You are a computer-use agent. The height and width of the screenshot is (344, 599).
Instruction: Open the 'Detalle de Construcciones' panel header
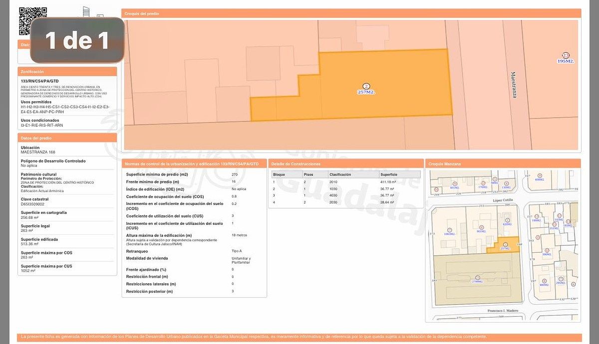coord(346,164)
